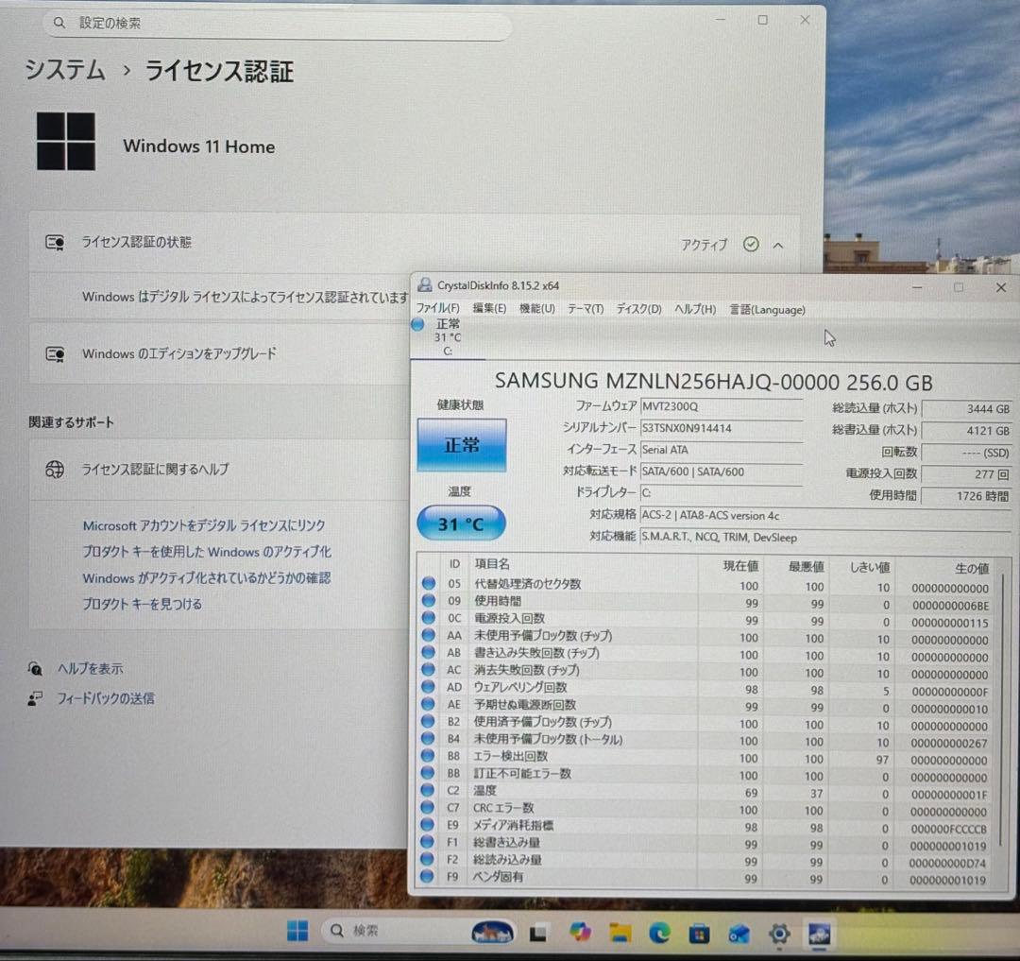This screenshot has height=961, width=1020.
Task: Select the CrystalDiskInfo icon on the taskbar
Action: click(818, 932)
